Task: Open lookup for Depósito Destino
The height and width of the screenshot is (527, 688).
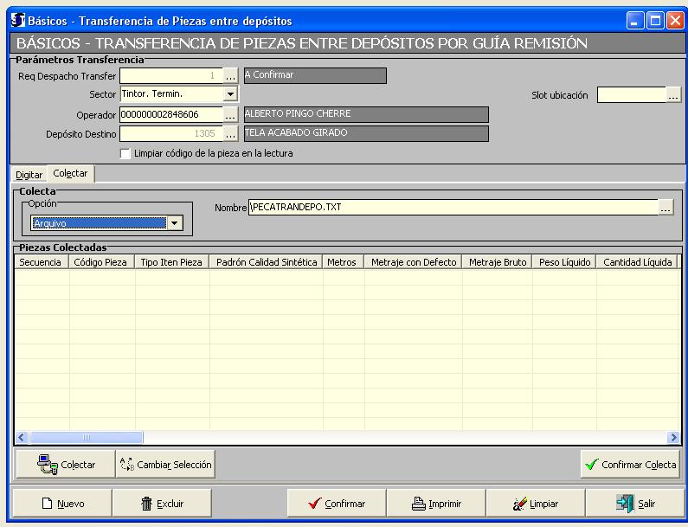Action: pyautogui.click(x=230, y=134)
